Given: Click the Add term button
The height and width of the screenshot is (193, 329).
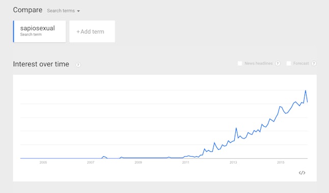Looking at the screenshot, I should (92, 32).
